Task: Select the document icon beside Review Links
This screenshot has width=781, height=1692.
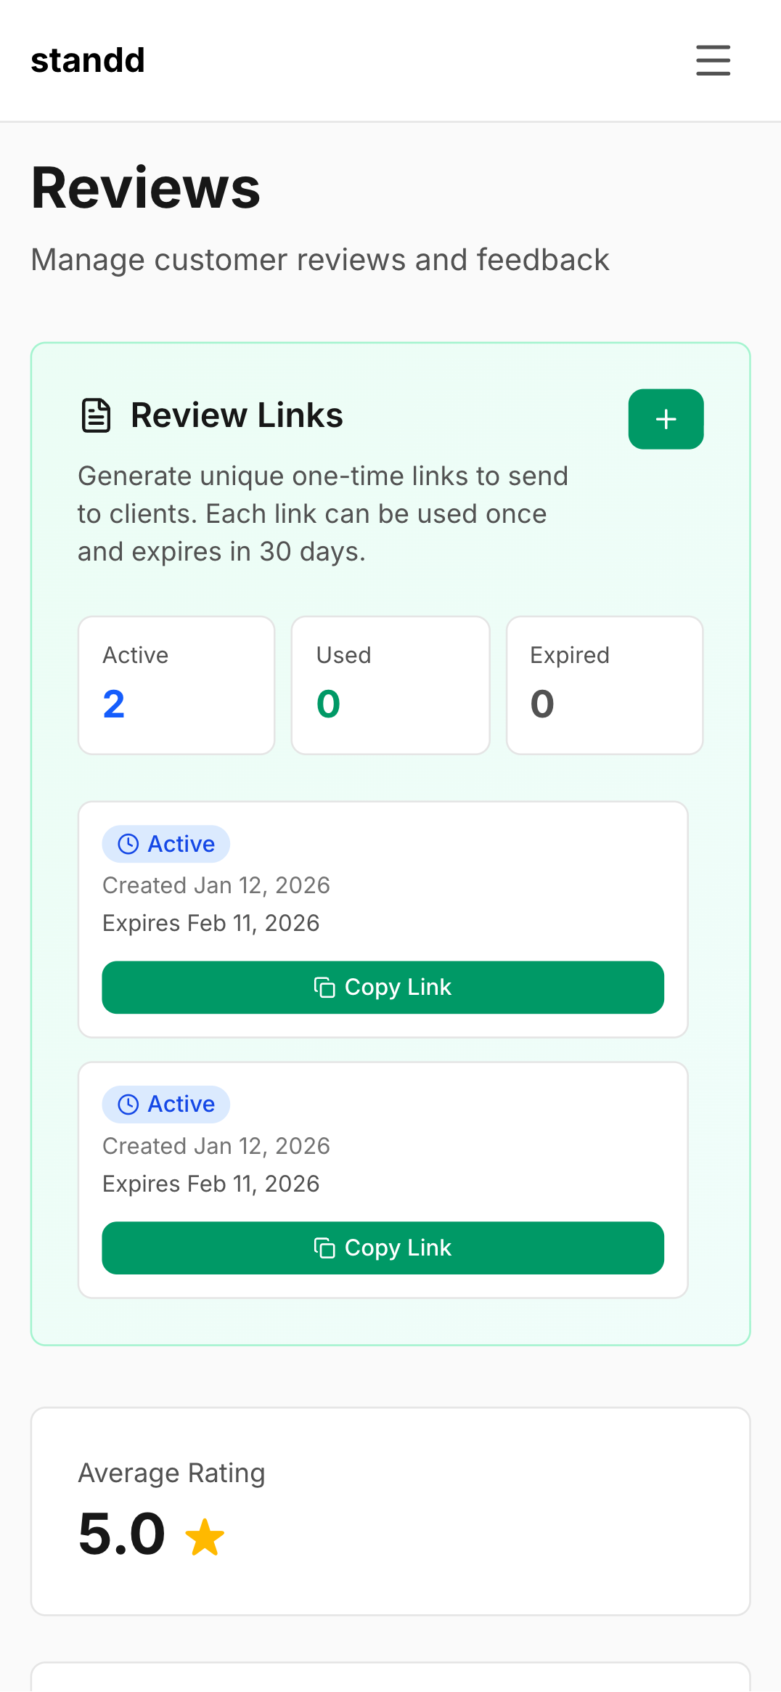Action: [x=95, y=415]
